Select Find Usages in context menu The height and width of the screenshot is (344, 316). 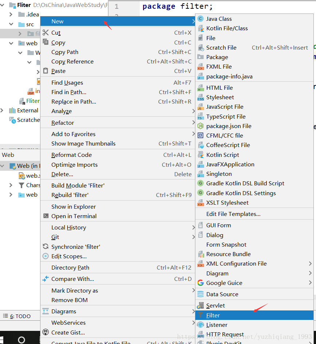coord(67,83)
